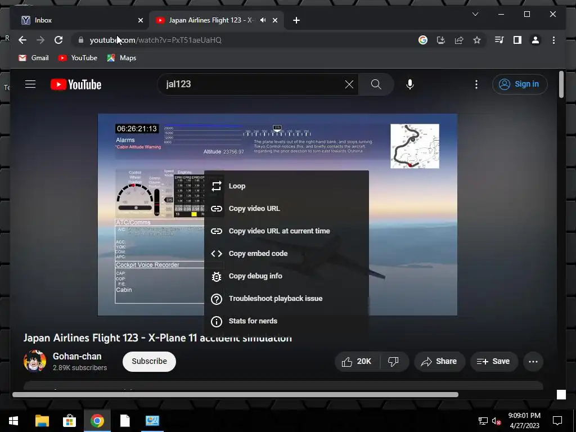This screenshot has height=432, width=576.
Task: Open the YouTube bookmark
Action: [78, 58]
